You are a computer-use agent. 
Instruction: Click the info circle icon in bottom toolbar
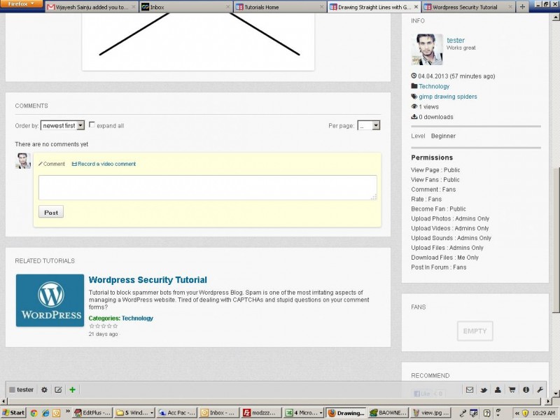point(526,390)
